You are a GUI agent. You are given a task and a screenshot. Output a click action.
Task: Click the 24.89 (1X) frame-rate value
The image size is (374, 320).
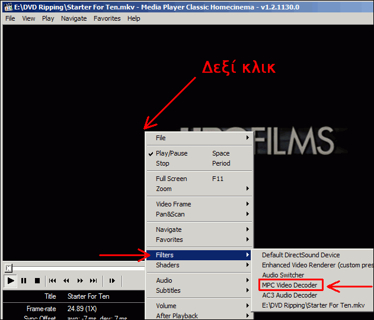point(82,309)
